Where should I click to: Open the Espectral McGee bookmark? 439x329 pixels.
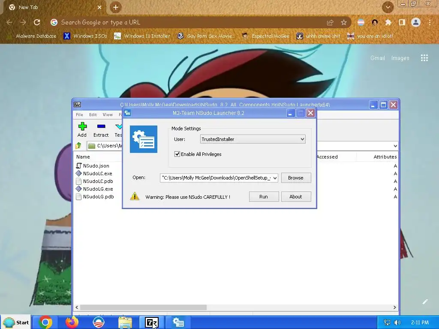point(265,36)
